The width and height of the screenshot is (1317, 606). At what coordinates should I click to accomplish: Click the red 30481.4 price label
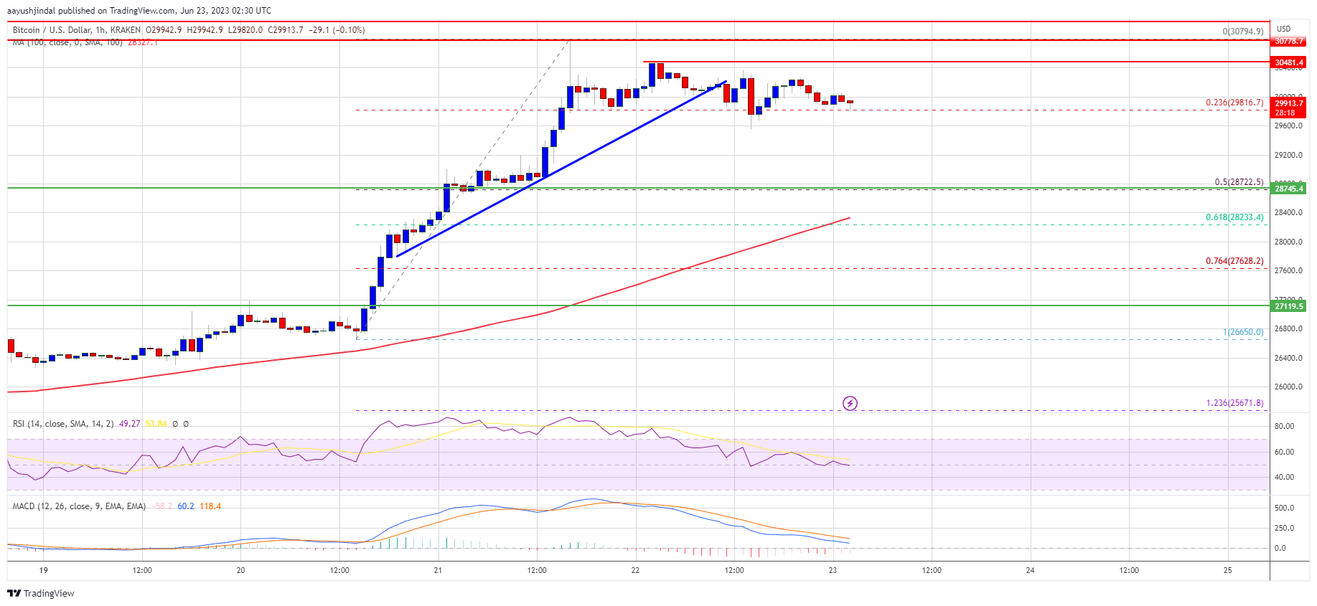point(1289,62)
